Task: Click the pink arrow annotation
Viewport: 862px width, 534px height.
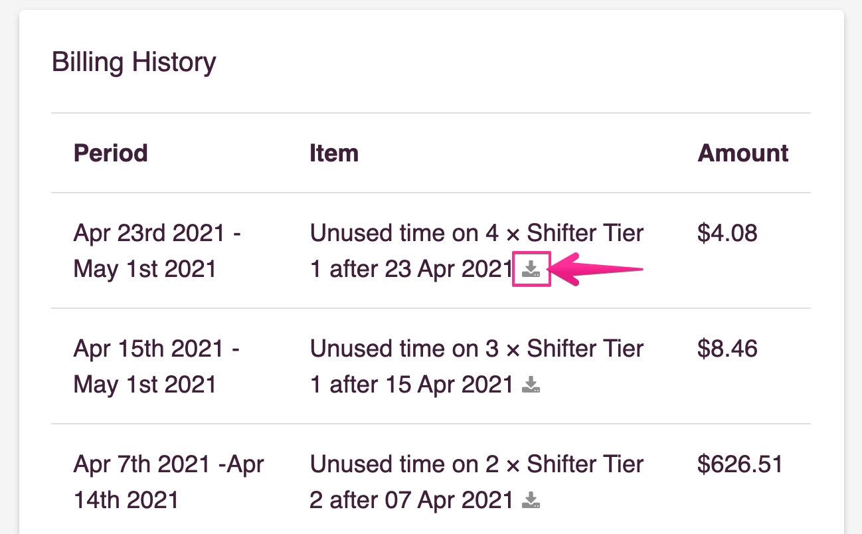Action: pos(598,269)
